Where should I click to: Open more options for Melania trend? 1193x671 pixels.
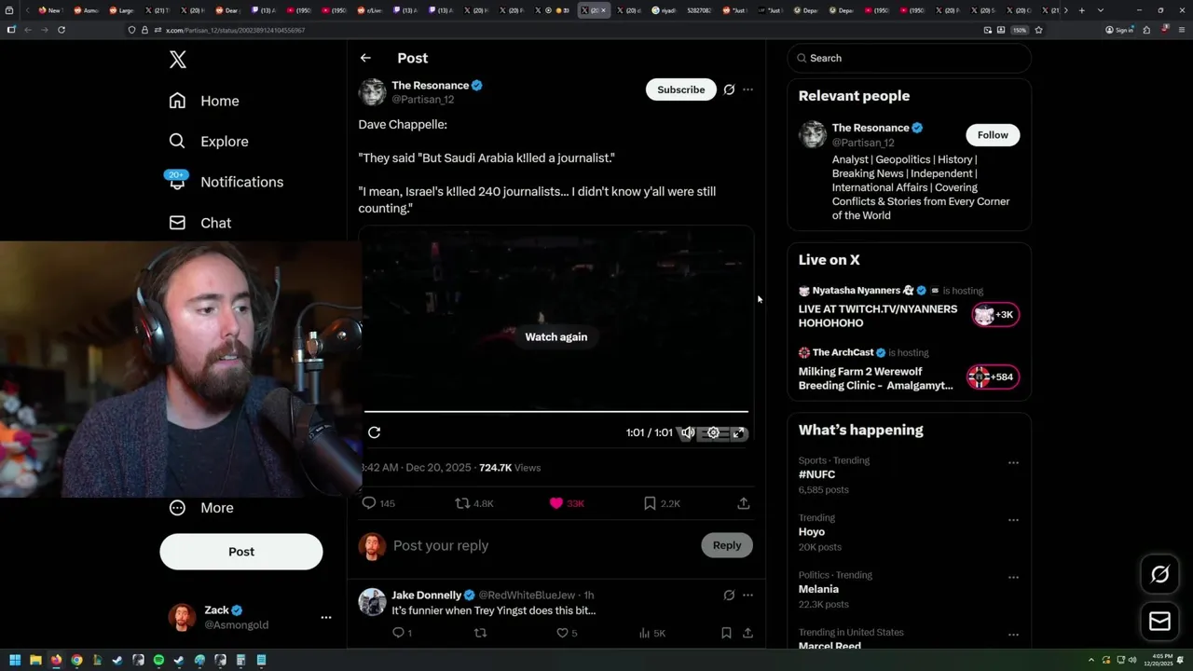pyautogui.click(x=1013, y=577)
